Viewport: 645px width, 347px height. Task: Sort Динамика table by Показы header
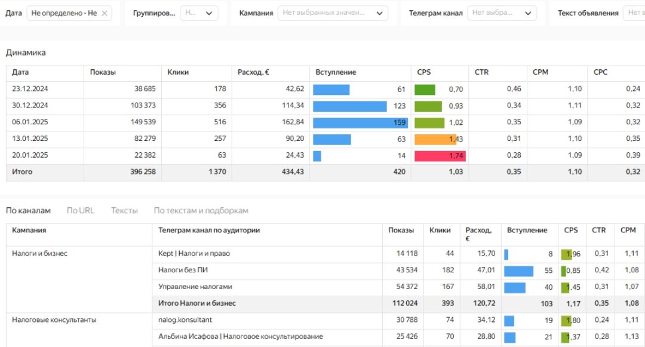pyautogui.click(x=103, y=72)
